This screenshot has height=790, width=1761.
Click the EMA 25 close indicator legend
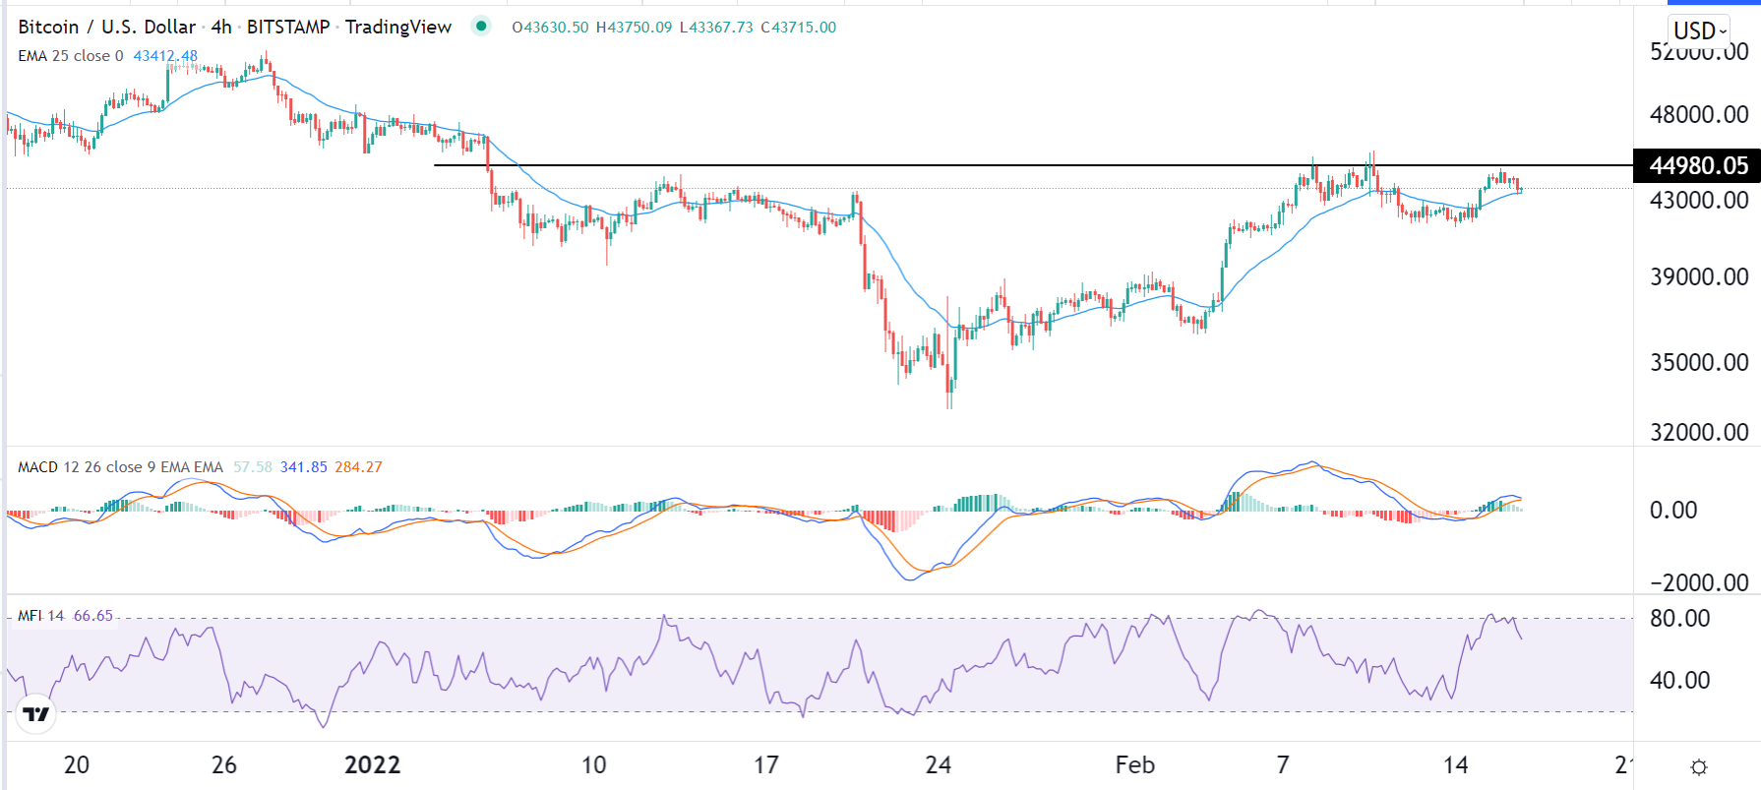coord(71,56)
